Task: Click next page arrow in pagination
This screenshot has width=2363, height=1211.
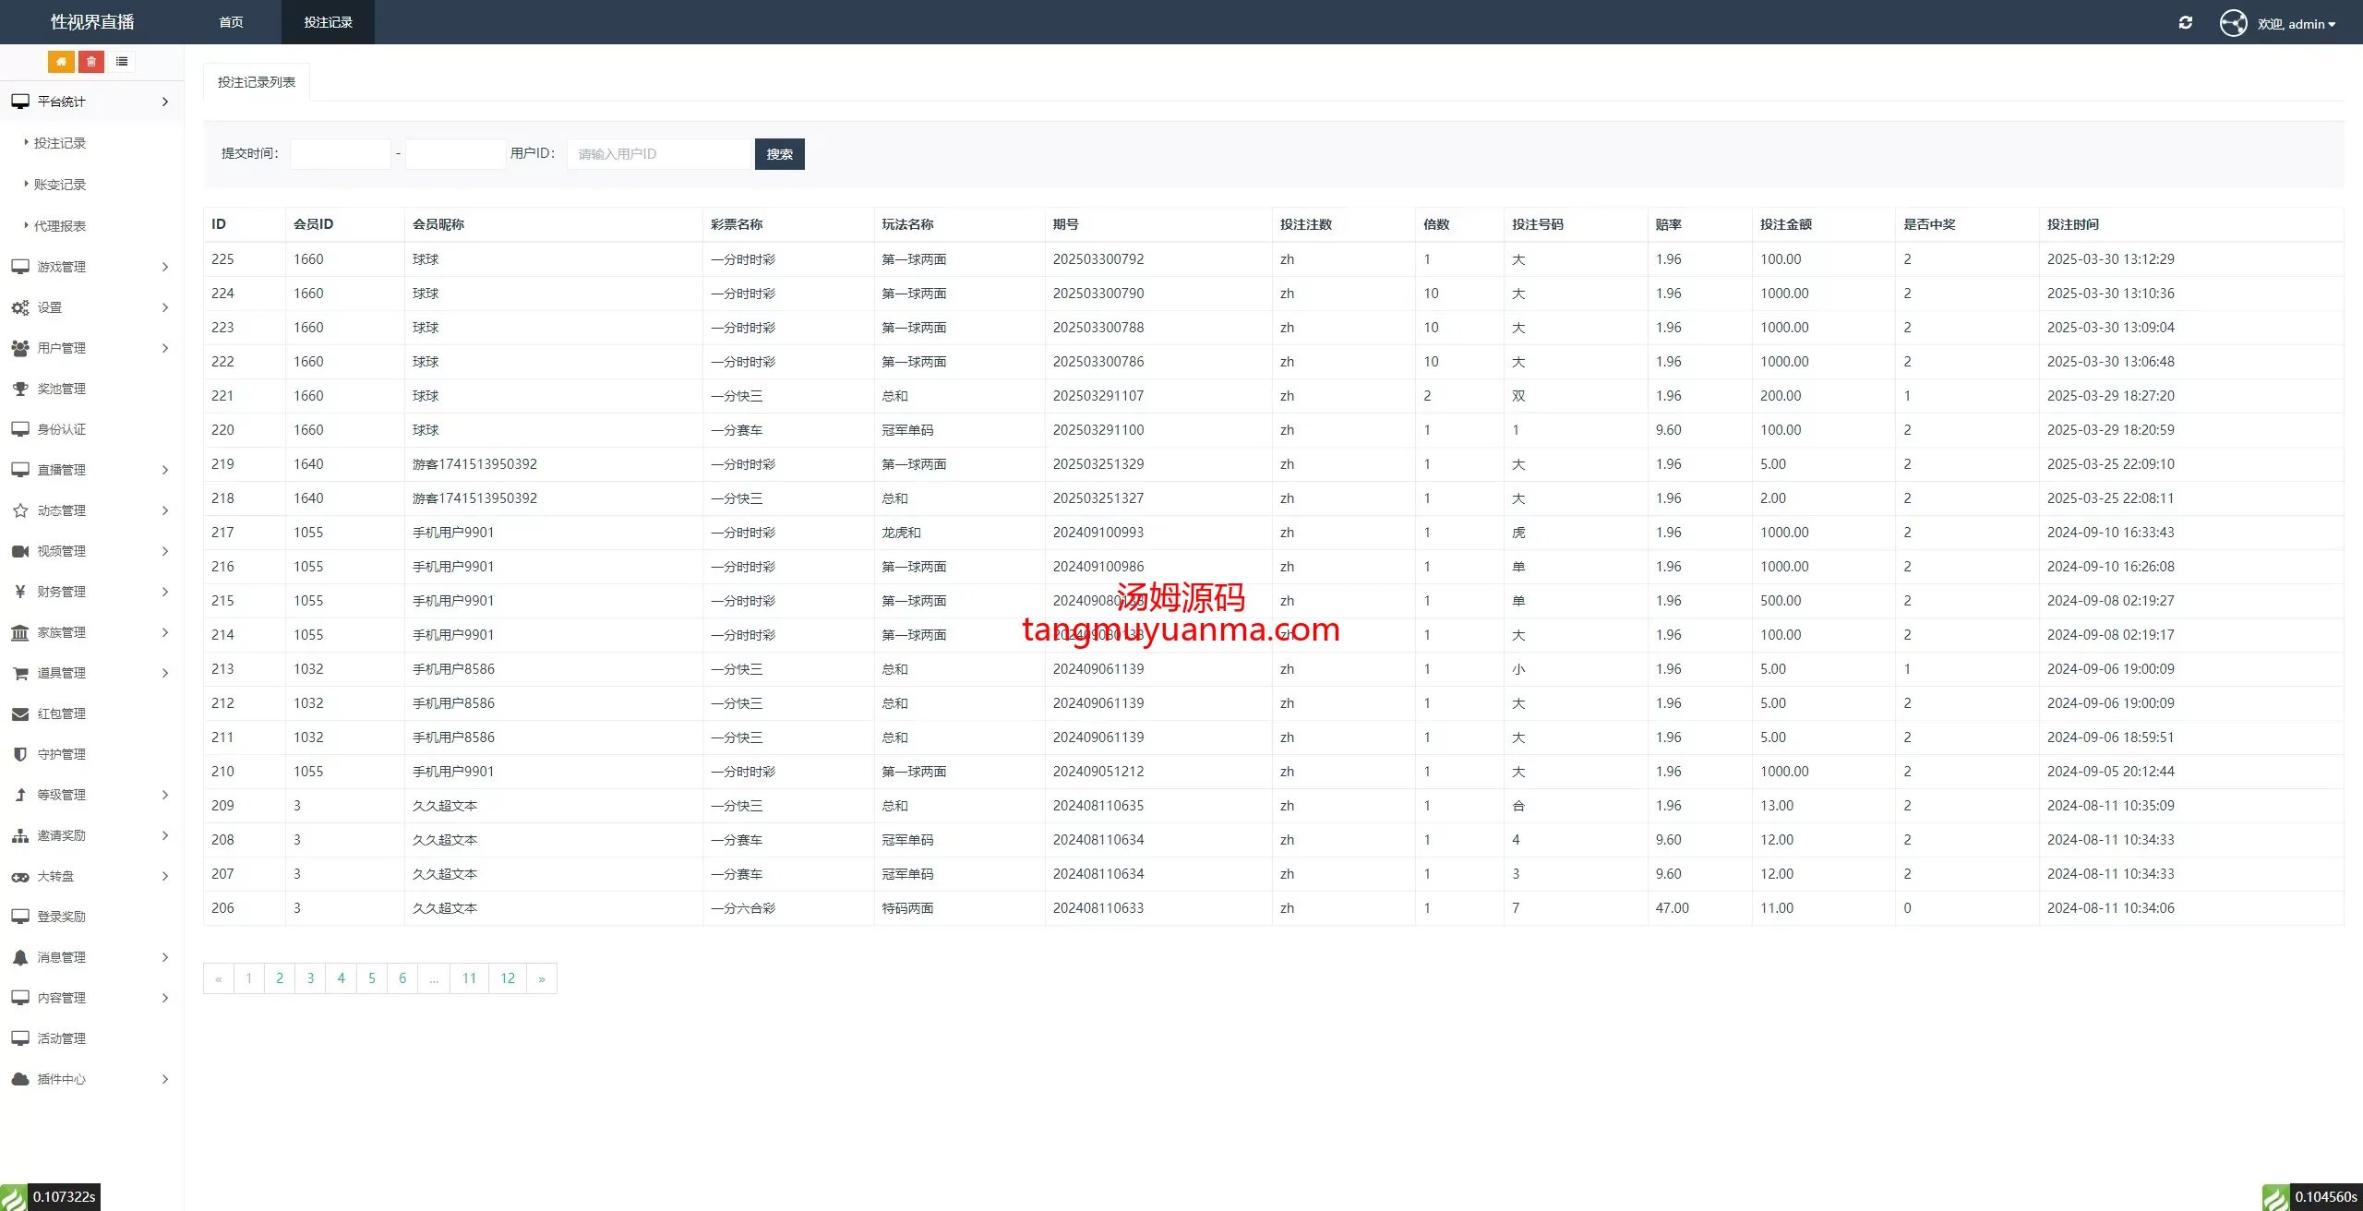Action: 542,978
